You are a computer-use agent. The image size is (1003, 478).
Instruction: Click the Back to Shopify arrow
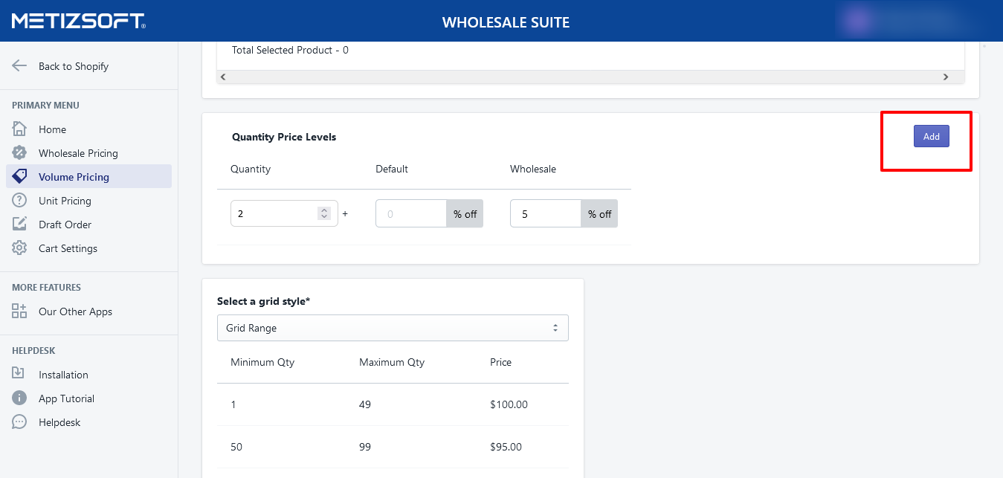tap(19, 66)
